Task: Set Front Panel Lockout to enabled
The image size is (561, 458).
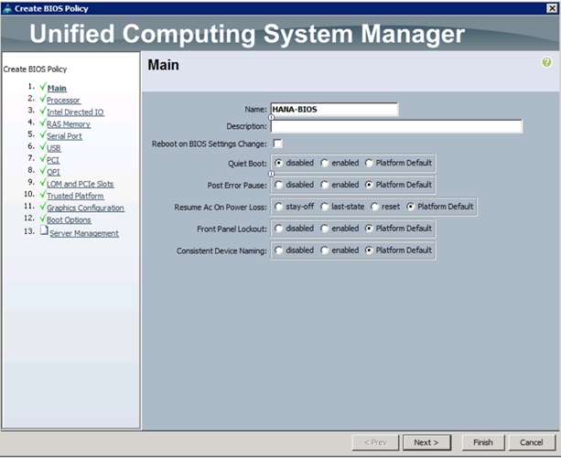Action: 324,229
